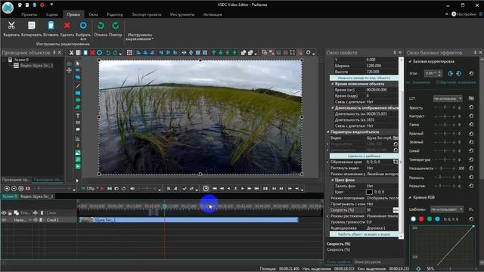This screenshot has height=272, width=484.
Task: Click the timeline zoom in plus icon
Action: click(x=7, y=188)
